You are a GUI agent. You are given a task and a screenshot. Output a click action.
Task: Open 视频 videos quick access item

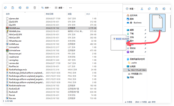pyautogui.click(x=130, y=52)
